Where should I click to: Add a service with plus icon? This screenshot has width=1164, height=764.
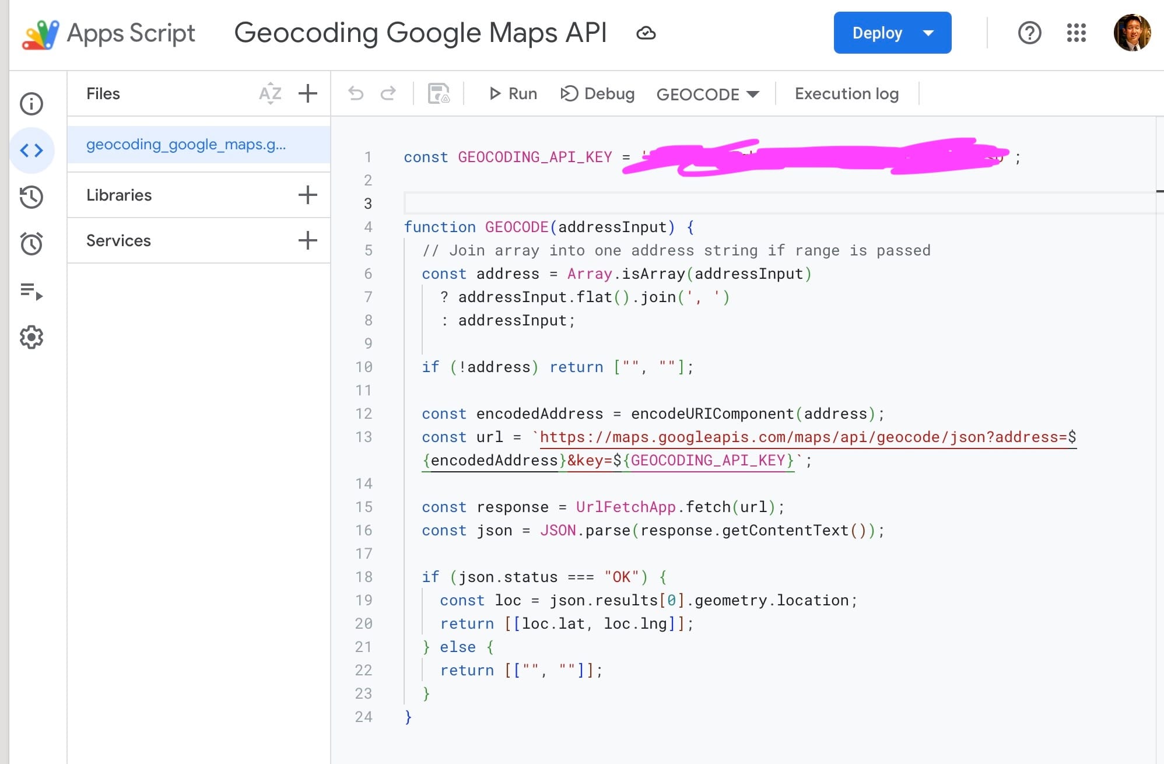click(x=308, y=240)
